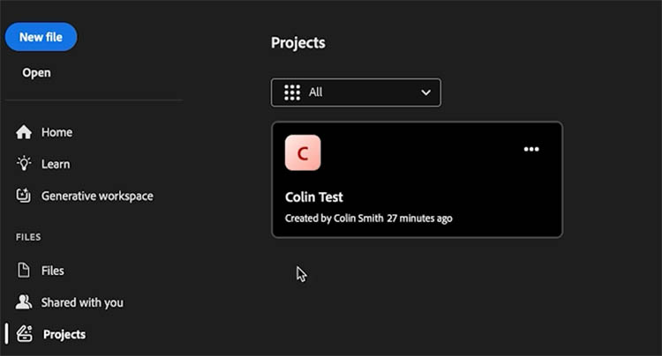
Task: Expand the All filter dropdown
Action: [x=356, y=93]
